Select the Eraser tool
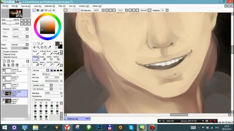This screenshot has width=234, height=131. pos(43,58)
